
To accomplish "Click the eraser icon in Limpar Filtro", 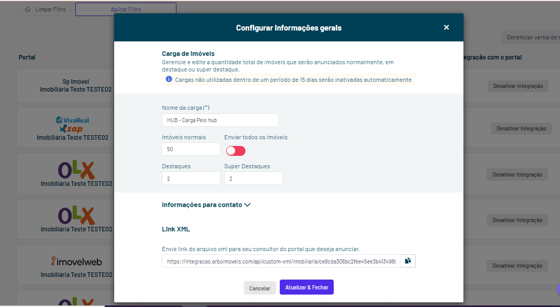I will [28, 10].
